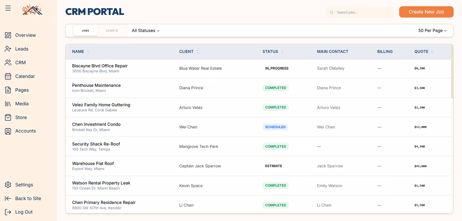This screenshot has height=221, width=462.
Task: Click client Kevin Space
Action: (x=191, y=186)
